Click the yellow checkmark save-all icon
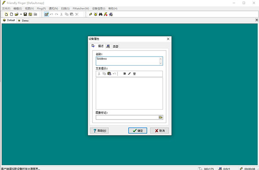259x170 pixels. [x=30, y=14]
